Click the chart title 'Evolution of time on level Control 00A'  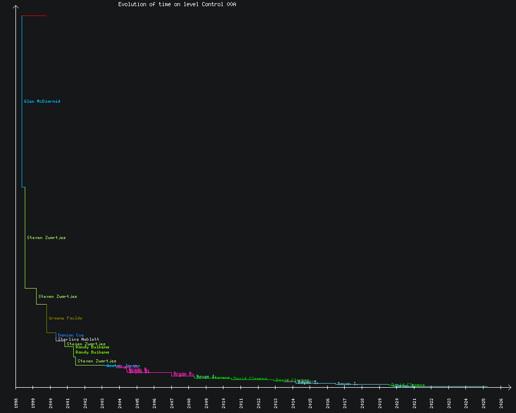tap(177, 4)
